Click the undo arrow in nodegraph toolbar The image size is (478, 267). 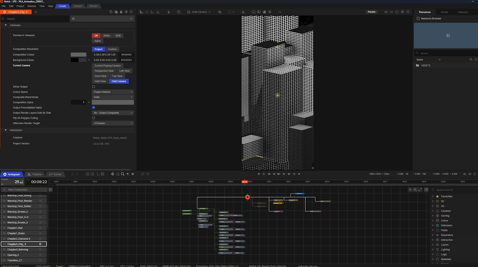click(x=72, y=174)
